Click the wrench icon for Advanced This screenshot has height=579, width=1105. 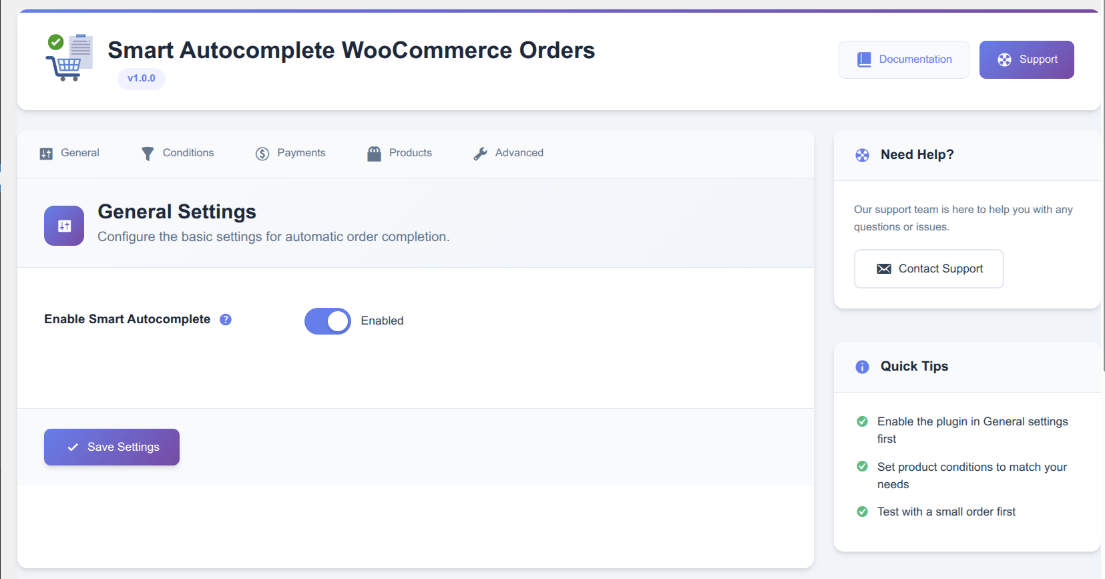(480, 154)
